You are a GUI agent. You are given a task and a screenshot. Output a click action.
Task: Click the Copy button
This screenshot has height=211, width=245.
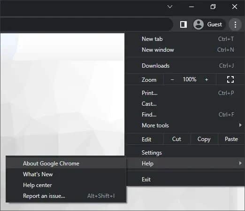204,139
